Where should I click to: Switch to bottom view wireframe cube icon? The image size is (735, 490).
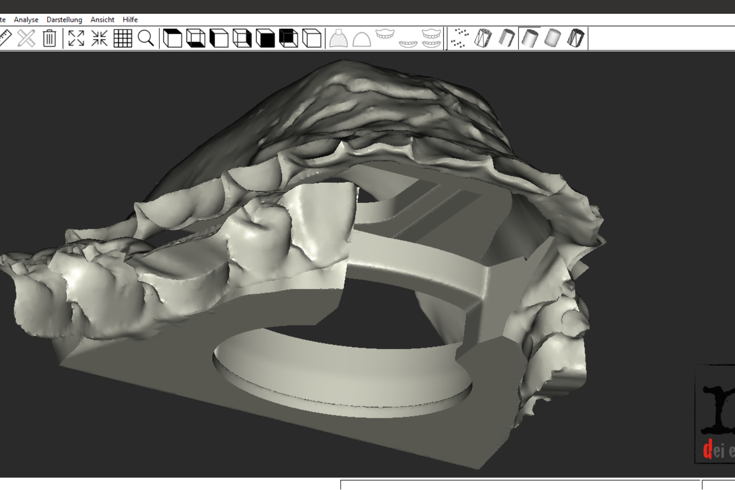coord(196,38)
